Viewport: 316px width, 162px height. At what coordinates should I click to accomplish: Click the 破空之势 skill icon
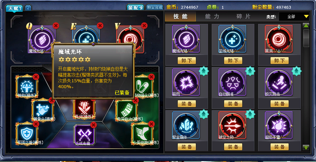(232, 125)
